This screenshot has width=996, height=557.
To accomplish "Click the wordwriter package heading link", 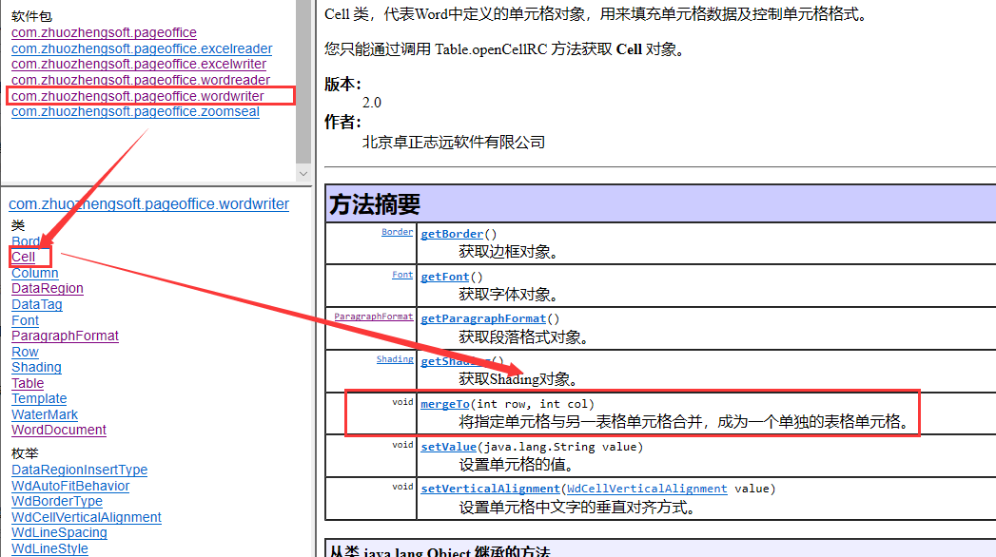I will click(148, 203).
